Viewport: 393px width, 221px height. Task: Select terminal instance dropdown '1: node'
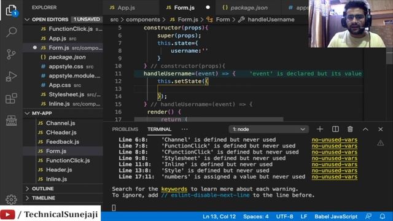269,130
